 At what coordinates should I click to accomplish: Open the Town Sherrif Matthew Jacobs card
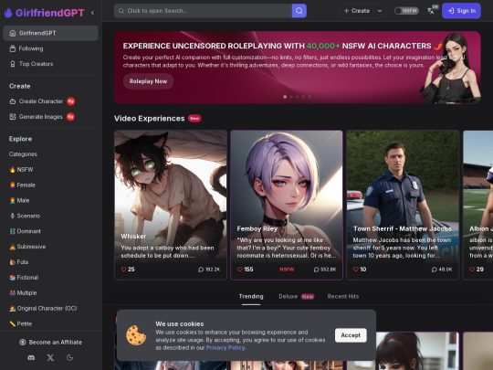[403, 205]
